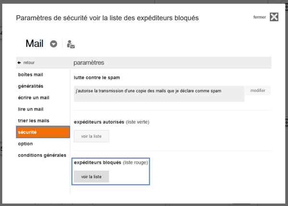Close the dialog with the X icon
The image size is (288, 206).
(274, 17)
